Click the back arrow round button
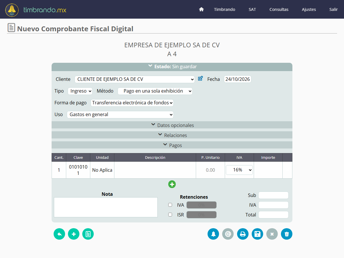The height and width of the screenshot is (258, 344). pyautogui.click(x=59, y=234)
